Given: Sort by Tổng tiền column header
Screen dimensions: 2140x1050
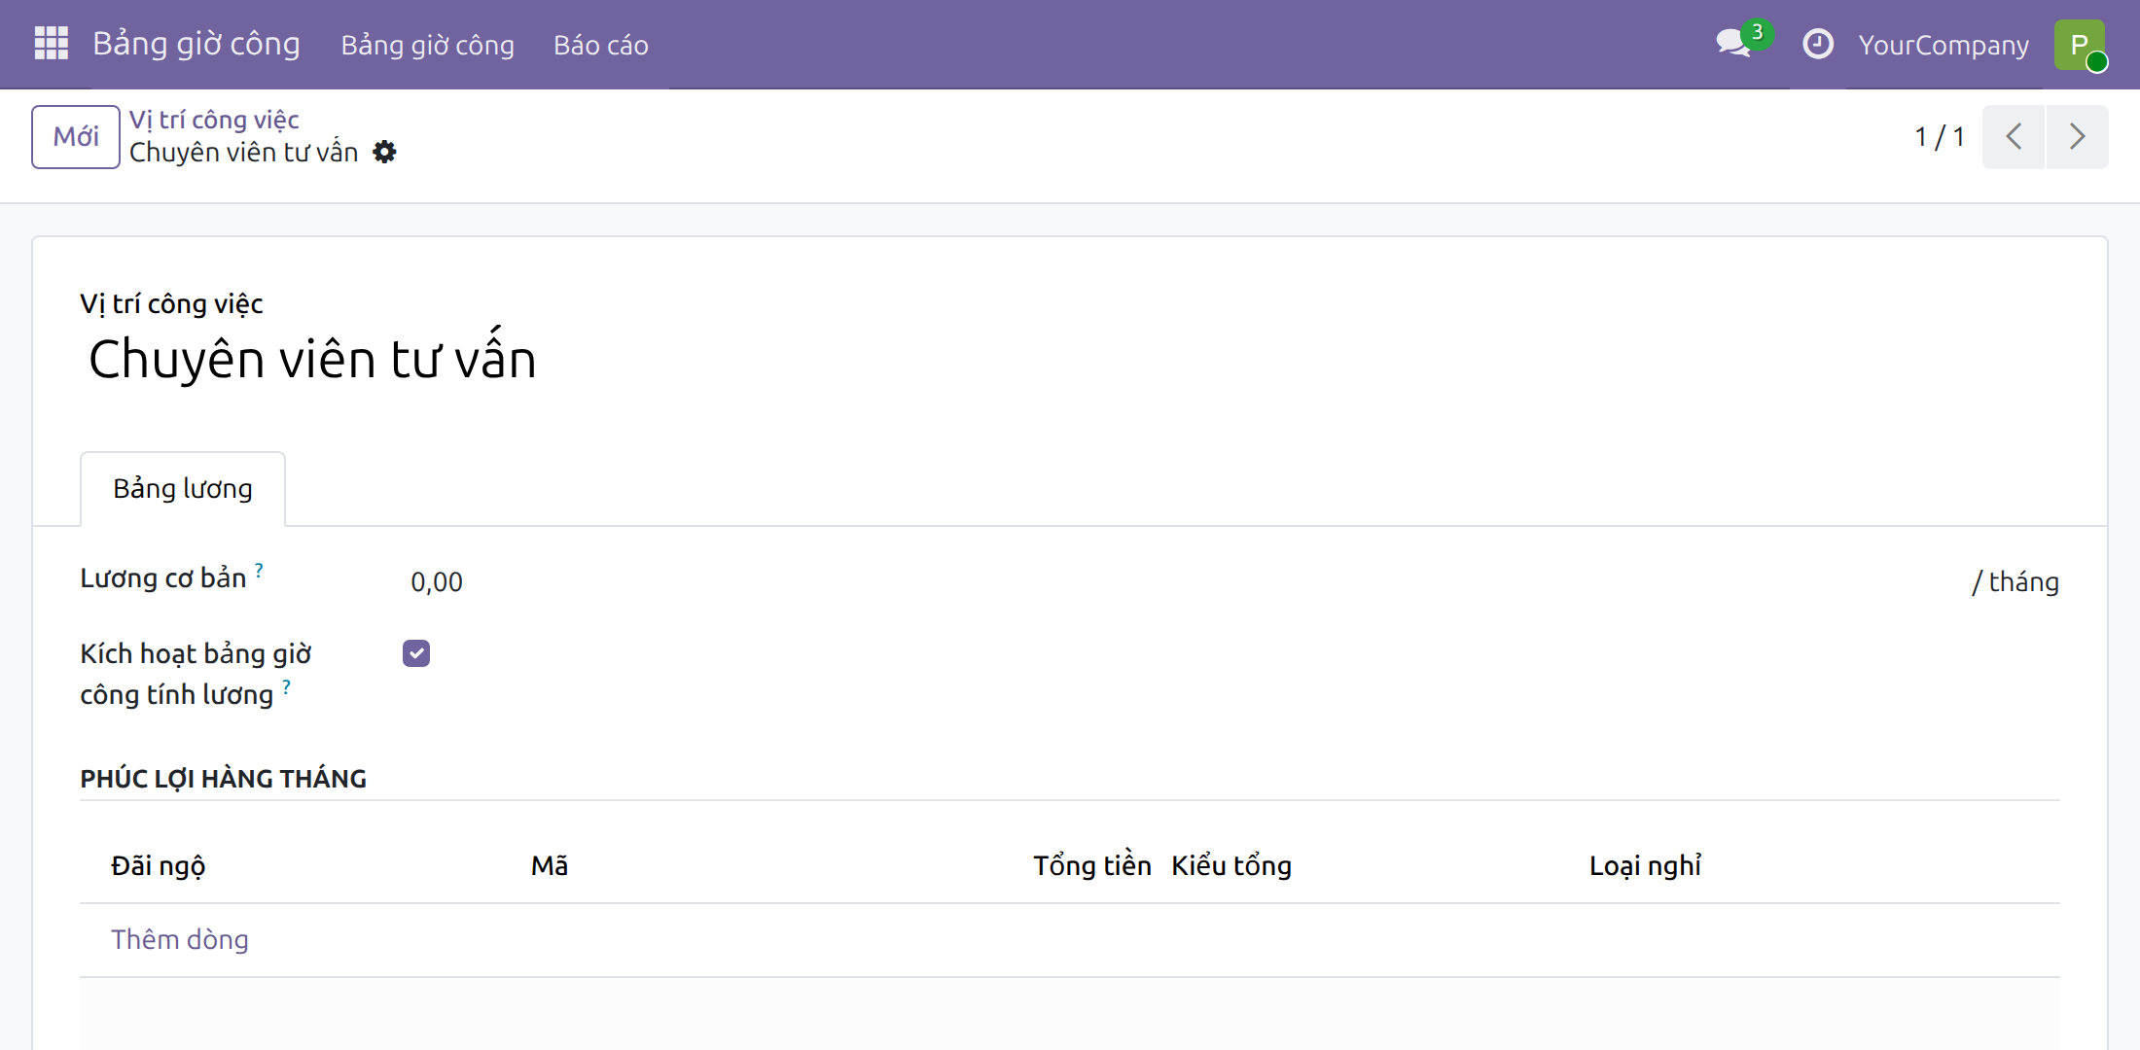Looking at the screenshot, I should pyautogui.click(x=1092, y=865).
